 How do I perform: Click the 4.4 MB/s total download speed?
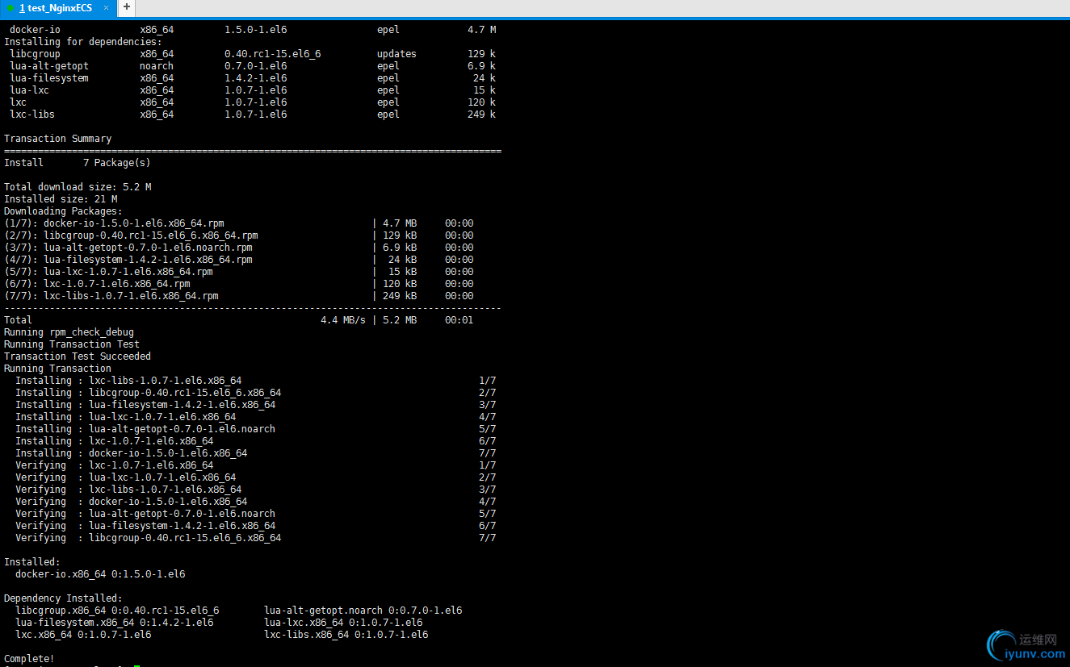pyautogui.click(x=343, y=320)
